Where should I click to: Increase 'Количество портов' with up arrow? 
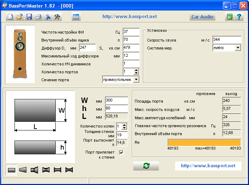tap(136, 70)
